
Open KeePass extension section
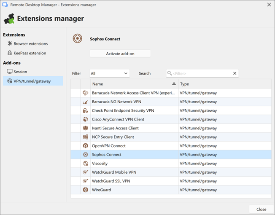(30, 53)
